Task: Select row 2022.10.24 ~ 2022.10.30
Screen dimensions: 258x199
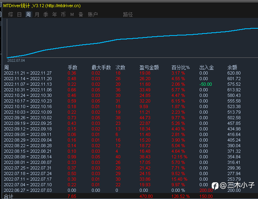Action: pyautogui.click(x=122, y=95)
